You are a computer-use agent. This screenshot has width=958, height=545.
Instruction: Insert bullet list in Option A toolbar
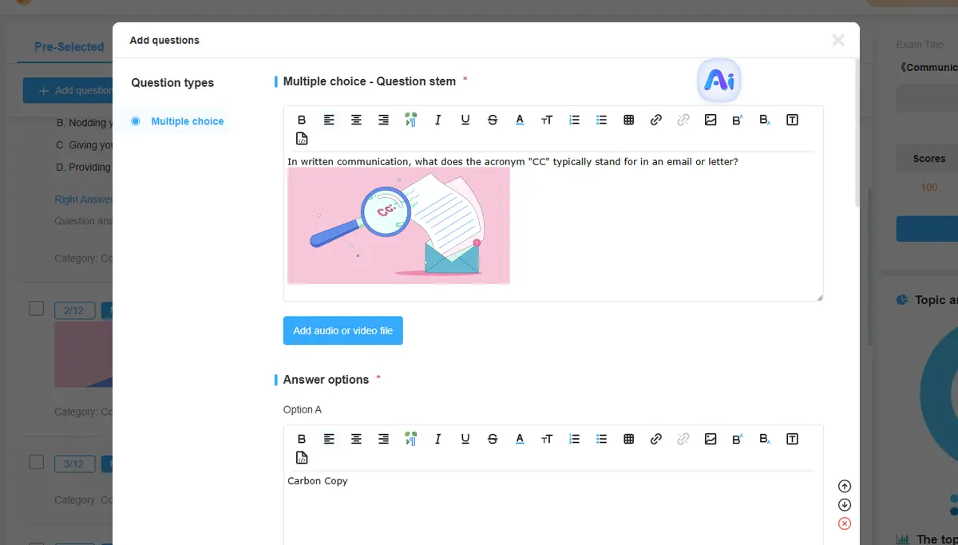pyautogui.click(x=601, y=439)
